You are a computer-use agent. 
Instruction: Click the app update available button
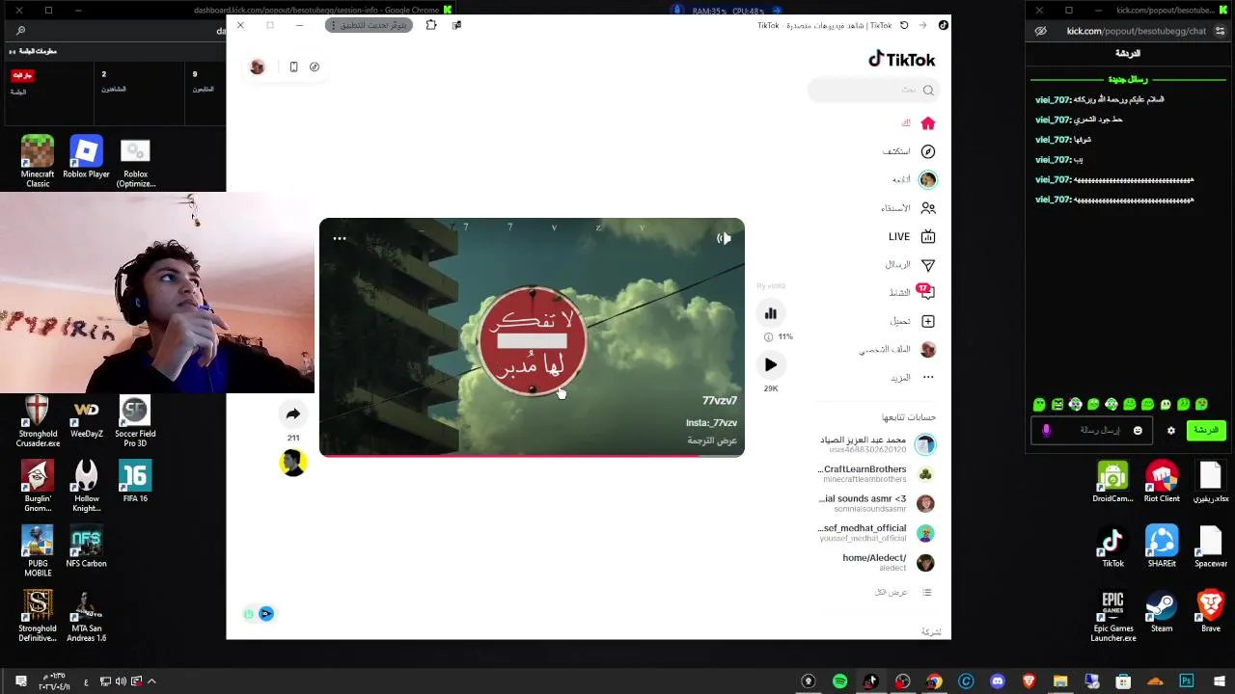point(370,25)
